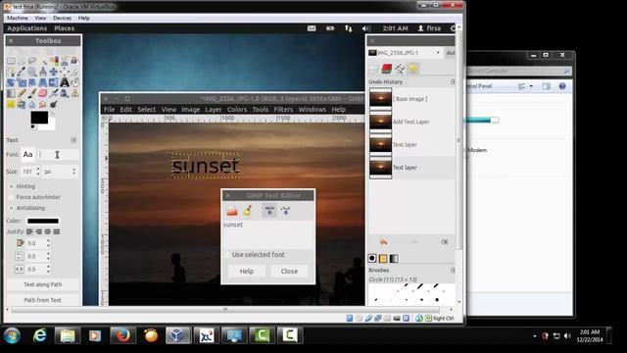This screenshot has width=627, height=353.
Task: Open the Colors menu in GIMP
Action: point(237,109)
